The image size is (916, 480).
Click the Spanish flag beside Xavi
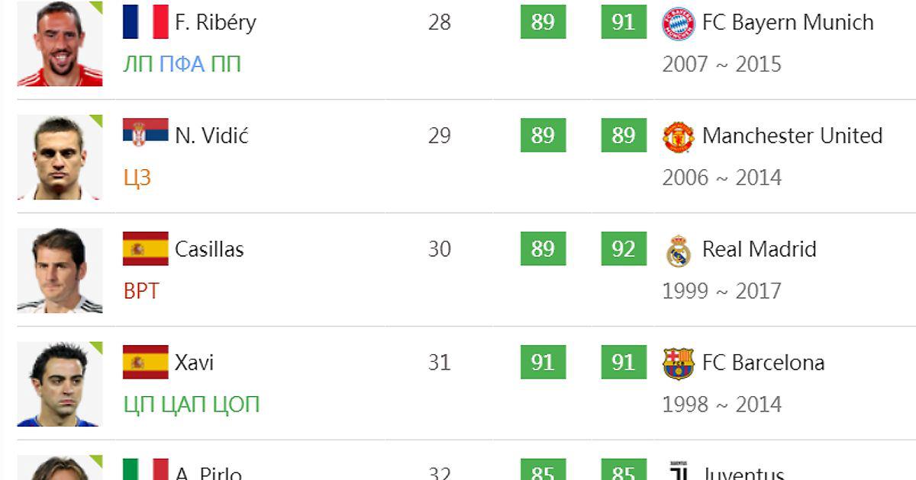coord(145,362)
